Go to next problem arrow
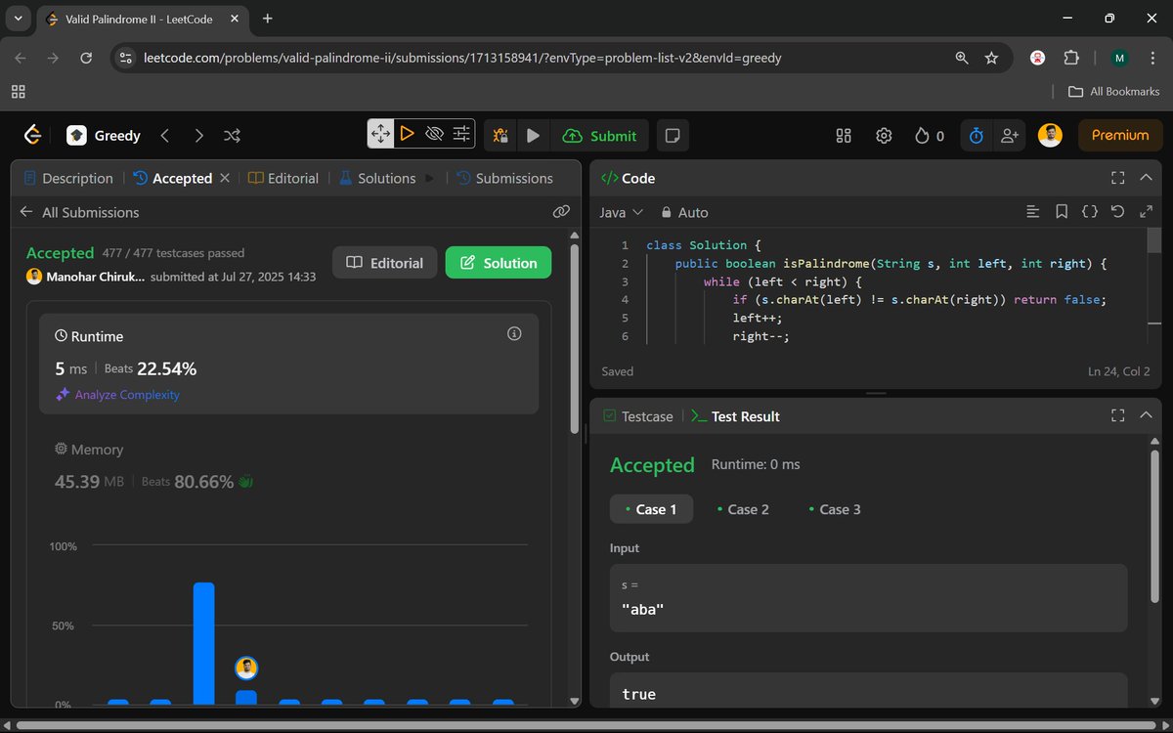This screenshot has width=1173, height=733. coord(199,136)
